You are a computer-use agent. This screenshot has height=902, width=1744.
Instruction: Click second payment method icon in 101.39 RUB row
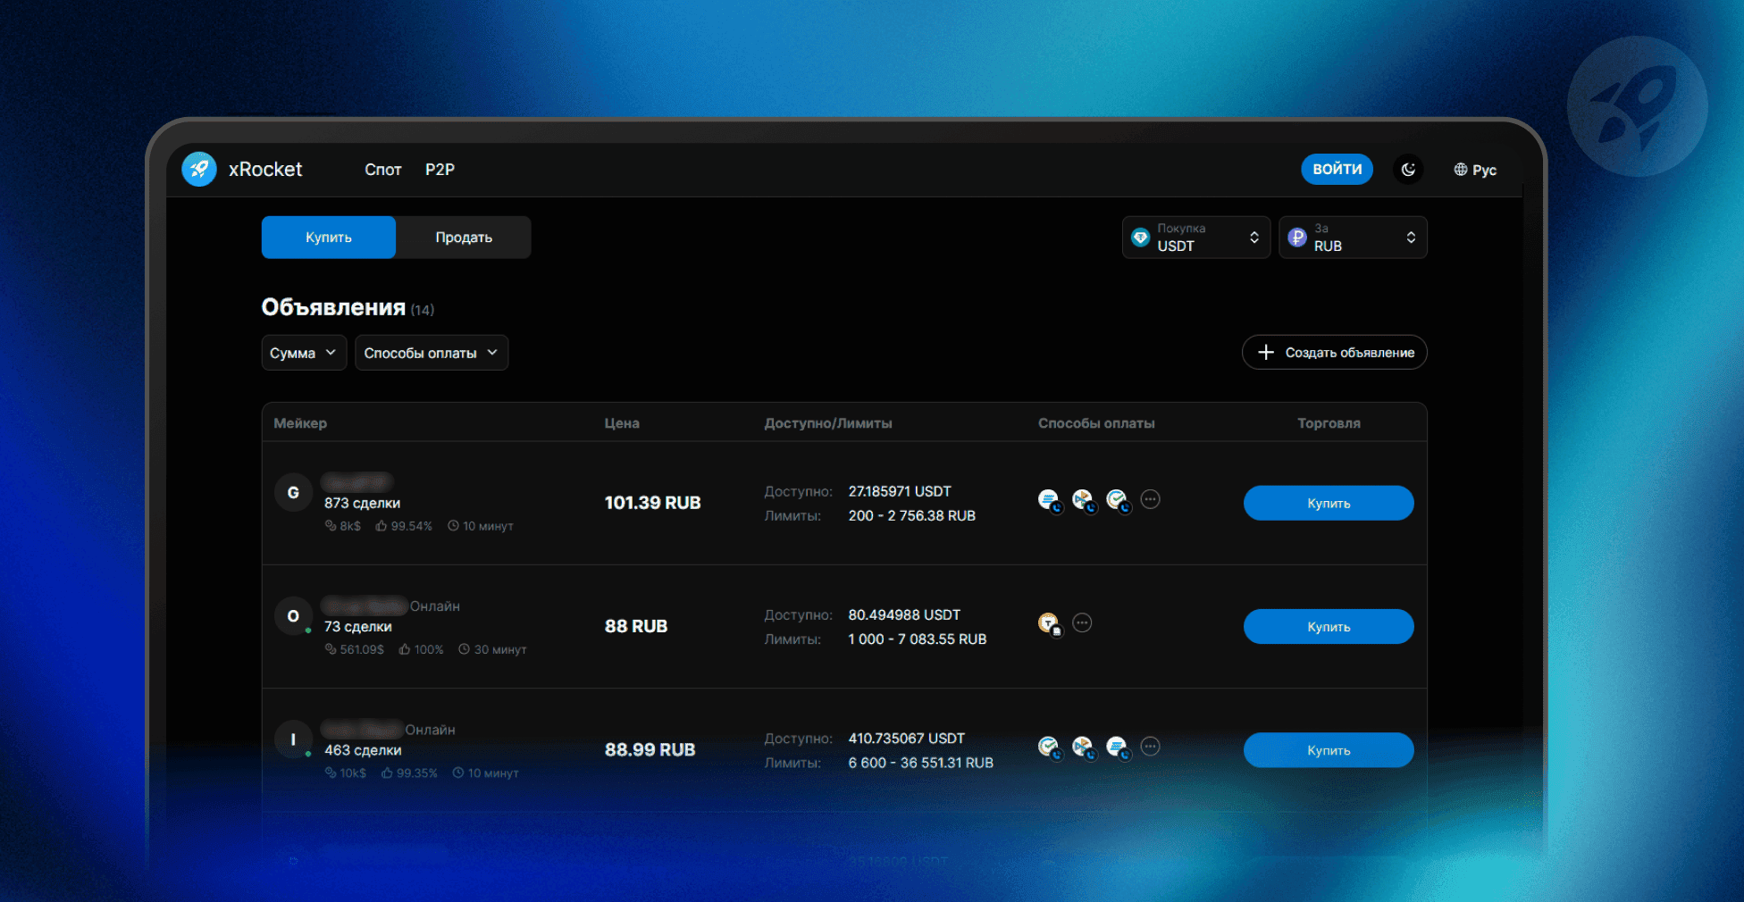pos(1084,500)
